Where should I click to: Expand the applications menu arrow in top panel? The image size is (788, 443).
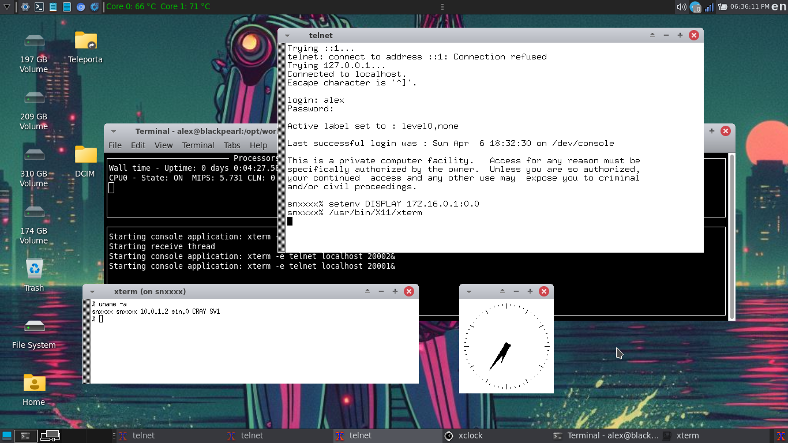tap(6, 7)
